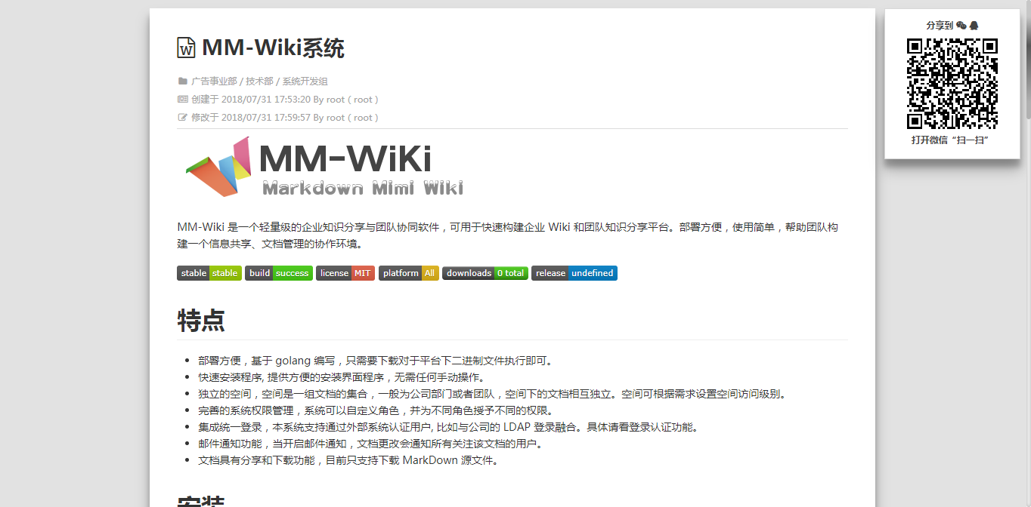Screen dimensions: 1031x507
Task: Click the 创建于 2018/07/31 17:53:20 line
Action: tap(284, 99)
